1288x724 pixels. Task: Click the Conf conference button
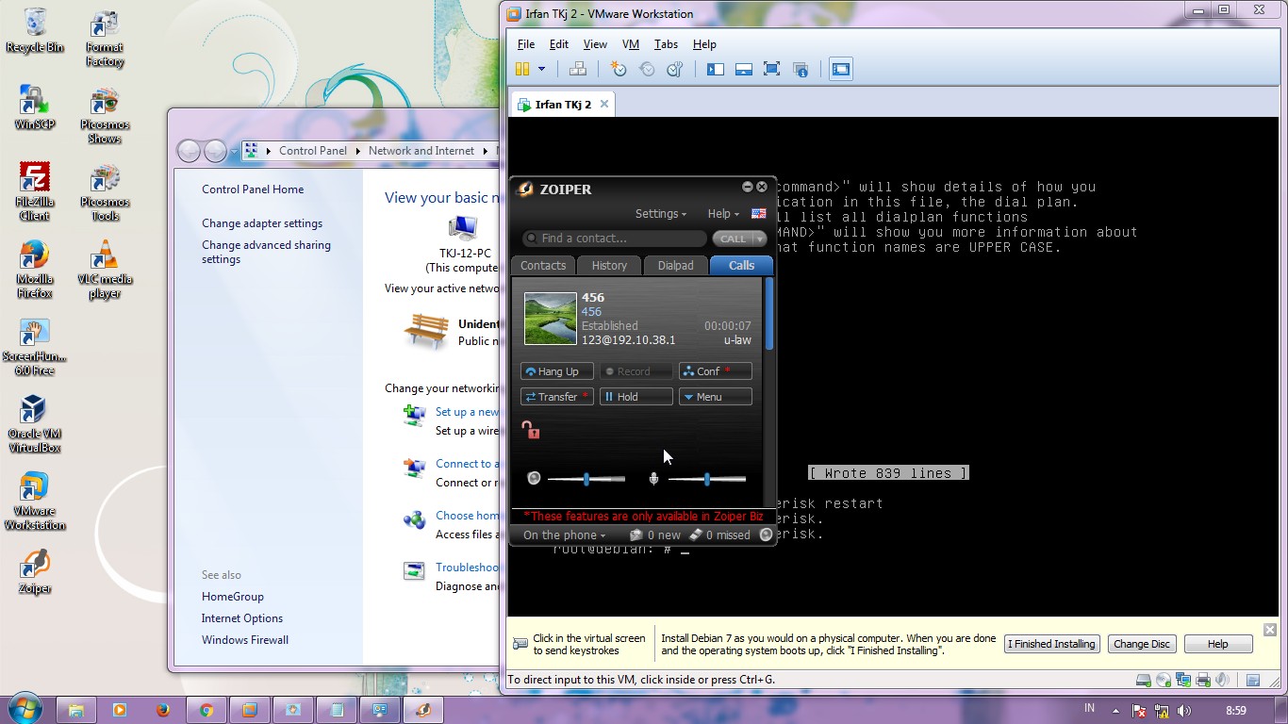point(715,371)
